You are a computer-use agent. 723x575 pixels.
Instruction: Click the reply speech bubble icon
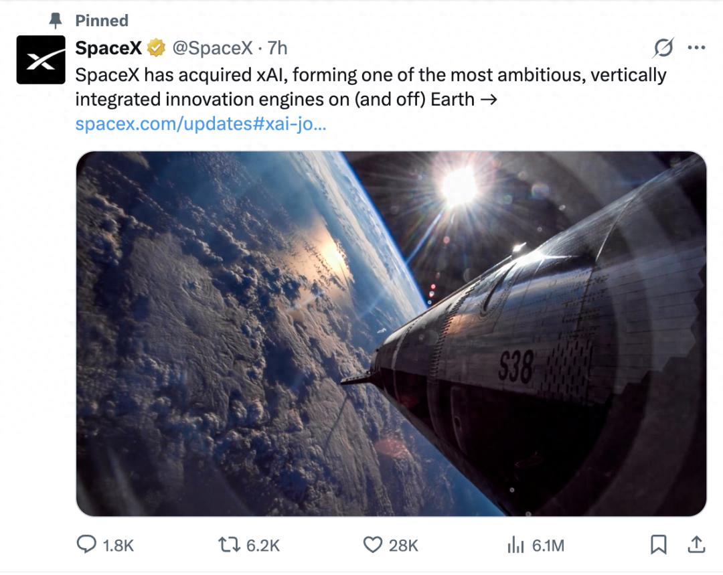pos(86,545)
